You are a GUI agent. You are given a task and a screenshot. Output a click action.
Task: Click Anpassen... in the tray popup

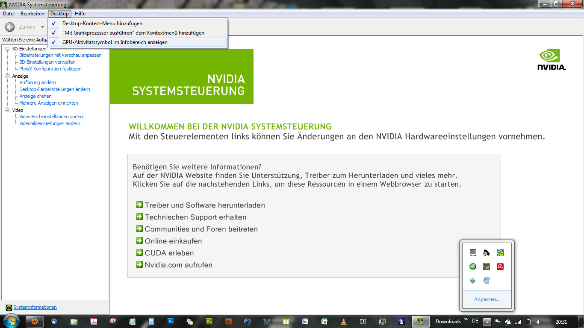pos(487,299)
